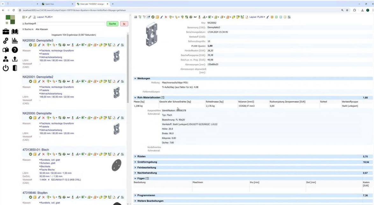Open the Layout: PLAN dropdown in left panel

tap(45, 17)
